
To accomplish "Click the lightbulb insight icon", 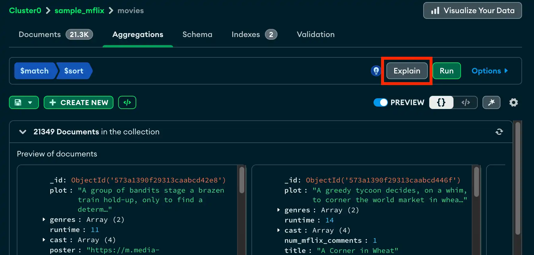I will 376,71.
